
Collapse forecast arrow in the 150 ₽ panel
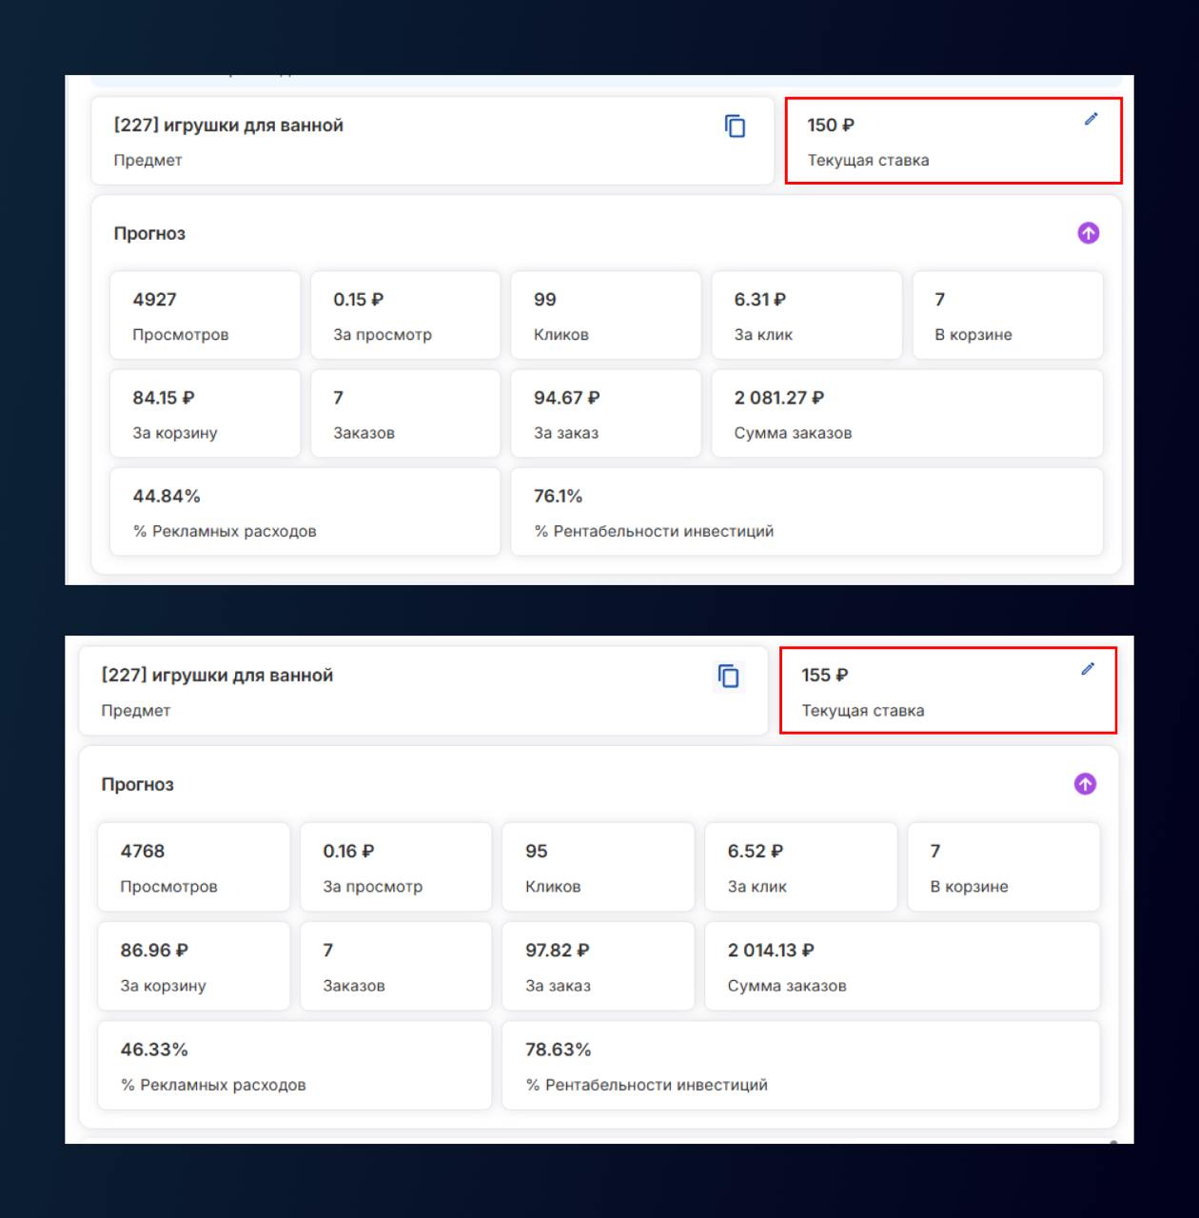1089,233
